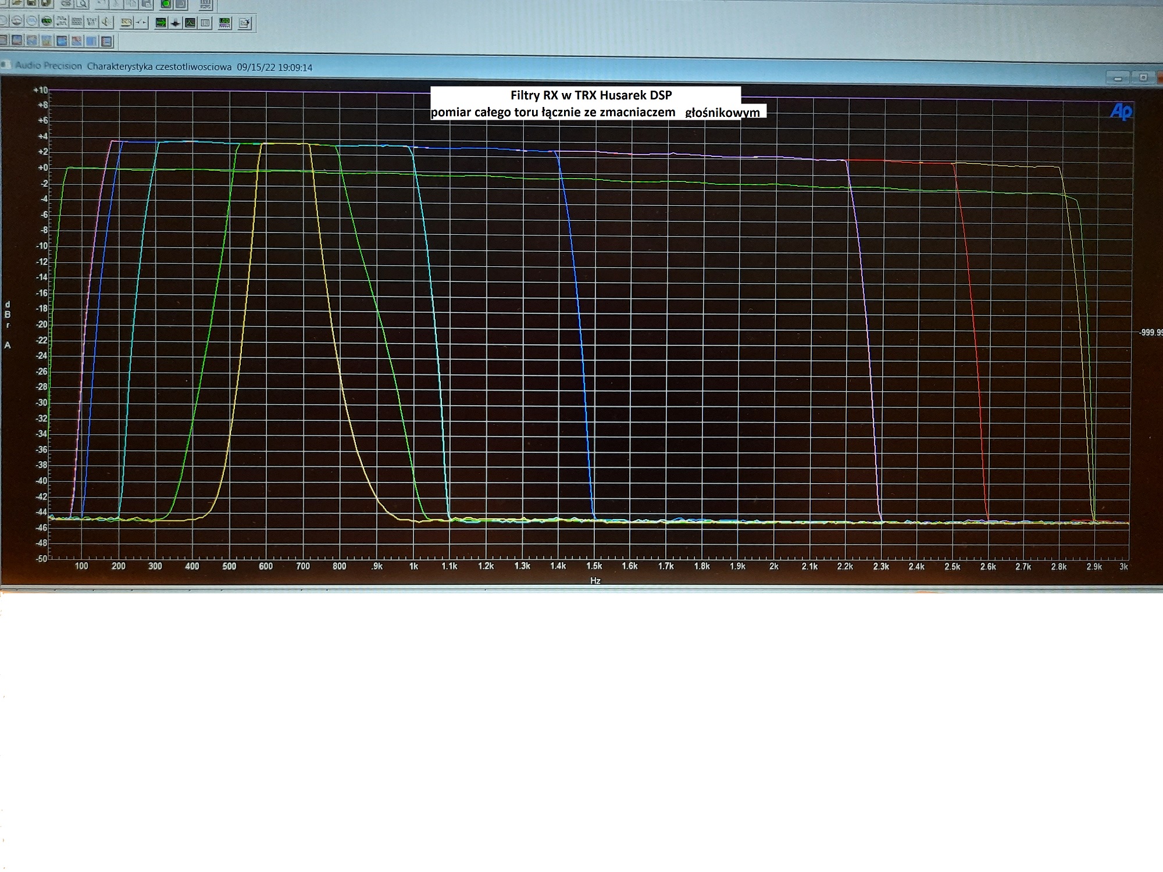
Task: Restore the graph window with restore button
Action: pos(1143,77)
